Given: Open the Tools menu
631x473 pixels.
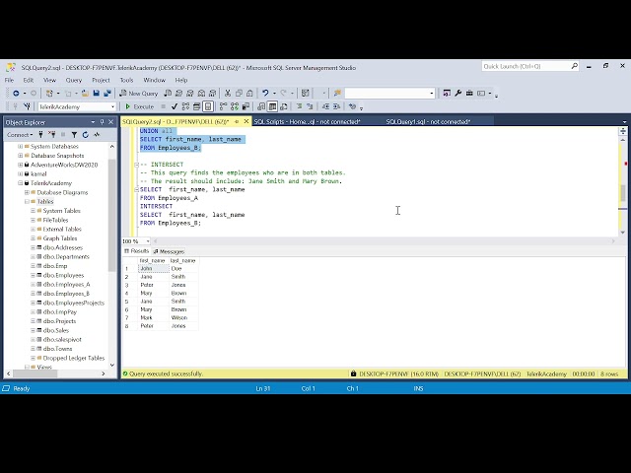Looking at the screenshot, I should [126, 80].
